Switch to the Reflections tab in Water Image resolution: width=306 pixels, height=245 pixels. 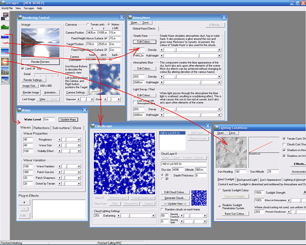tap(41, 128)
